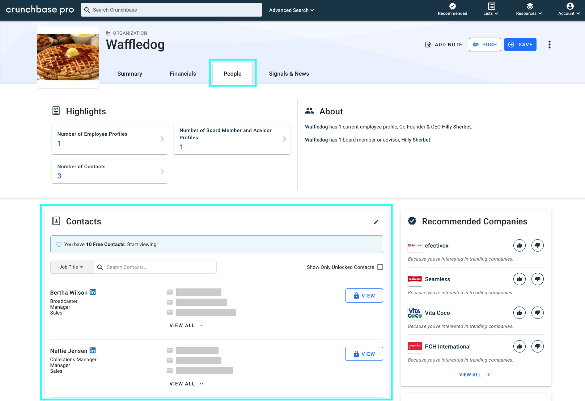Unlock Bertha Wilson's contact with View
This screenshot has width=585, height=401.
pyautogui.click(x=364, y=296)
